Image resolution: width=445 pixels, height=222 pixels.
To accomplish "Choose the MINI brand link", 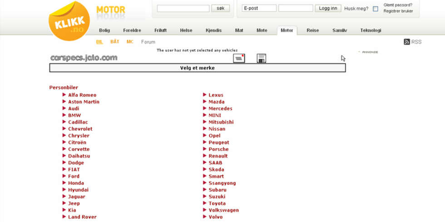I will pyautogui.click(x=215, y=115).
